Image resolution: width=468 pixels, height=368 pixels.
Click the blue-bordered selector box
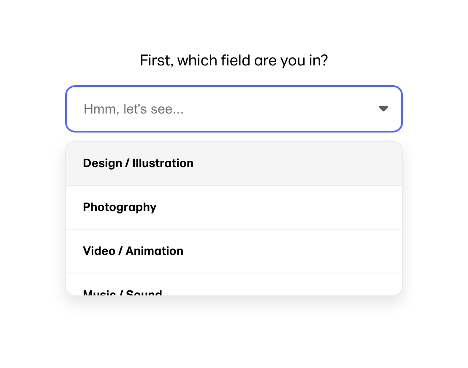click(x=234, y=108)
